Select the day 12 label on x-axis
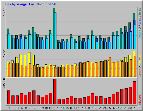Viewport: 143px width, 111px height. [54, 108]
